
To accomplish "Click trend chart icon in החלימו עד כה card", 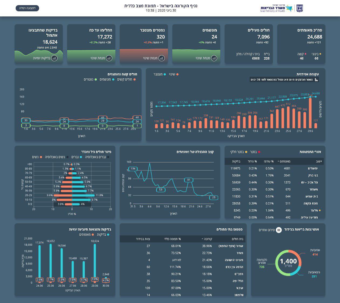I will coord(109,58).
